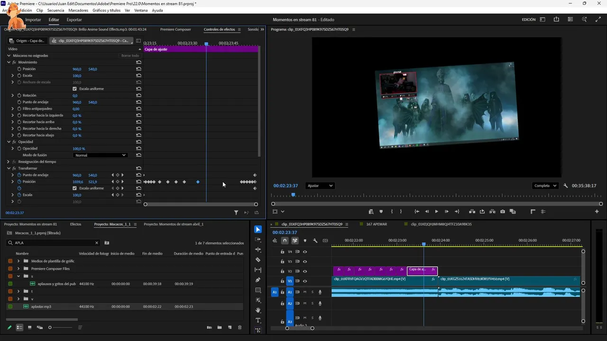Select the Selection tool arrow in the tools panel
The width and height of the screenshot is (607, 341).
pos(258,230)
